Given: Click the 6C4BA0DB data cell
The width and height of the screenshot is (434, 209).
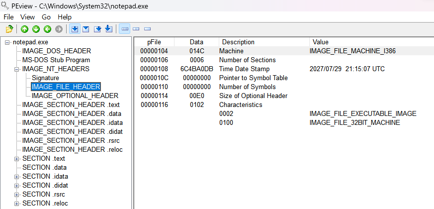Looking at the screenshot, I should 196,69.
